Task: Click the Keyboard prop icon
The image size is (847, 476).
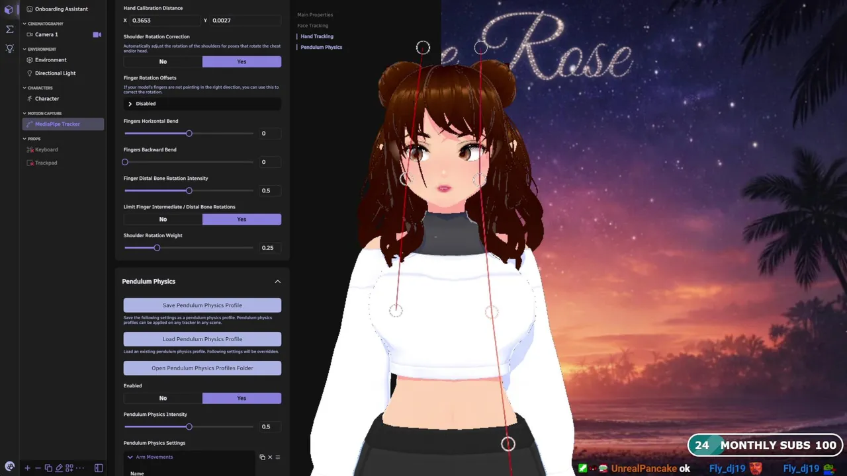Action: click(30, 149)
